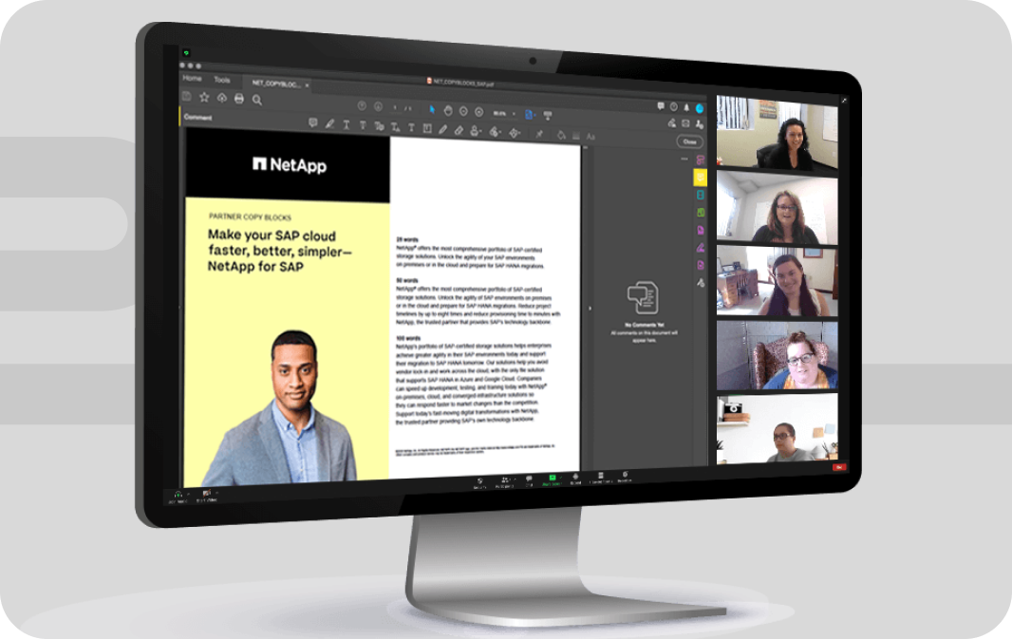Open the Tools tab
This screenshot has width=1012, height=639.
coord(222,81)
